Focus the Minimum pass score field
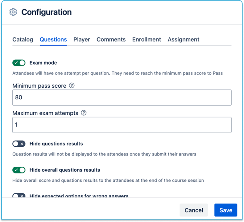 pyautogui.click(x=122, y=98)
